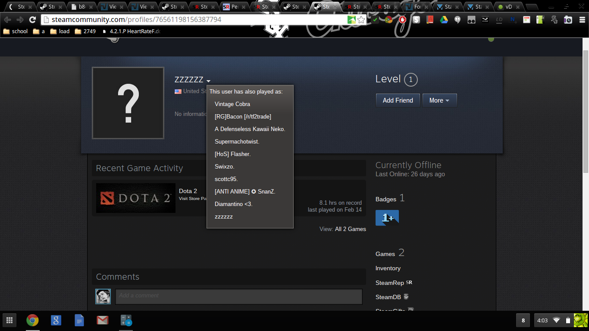
Task: Click the Level 1 circle badge
Action: 410,79
